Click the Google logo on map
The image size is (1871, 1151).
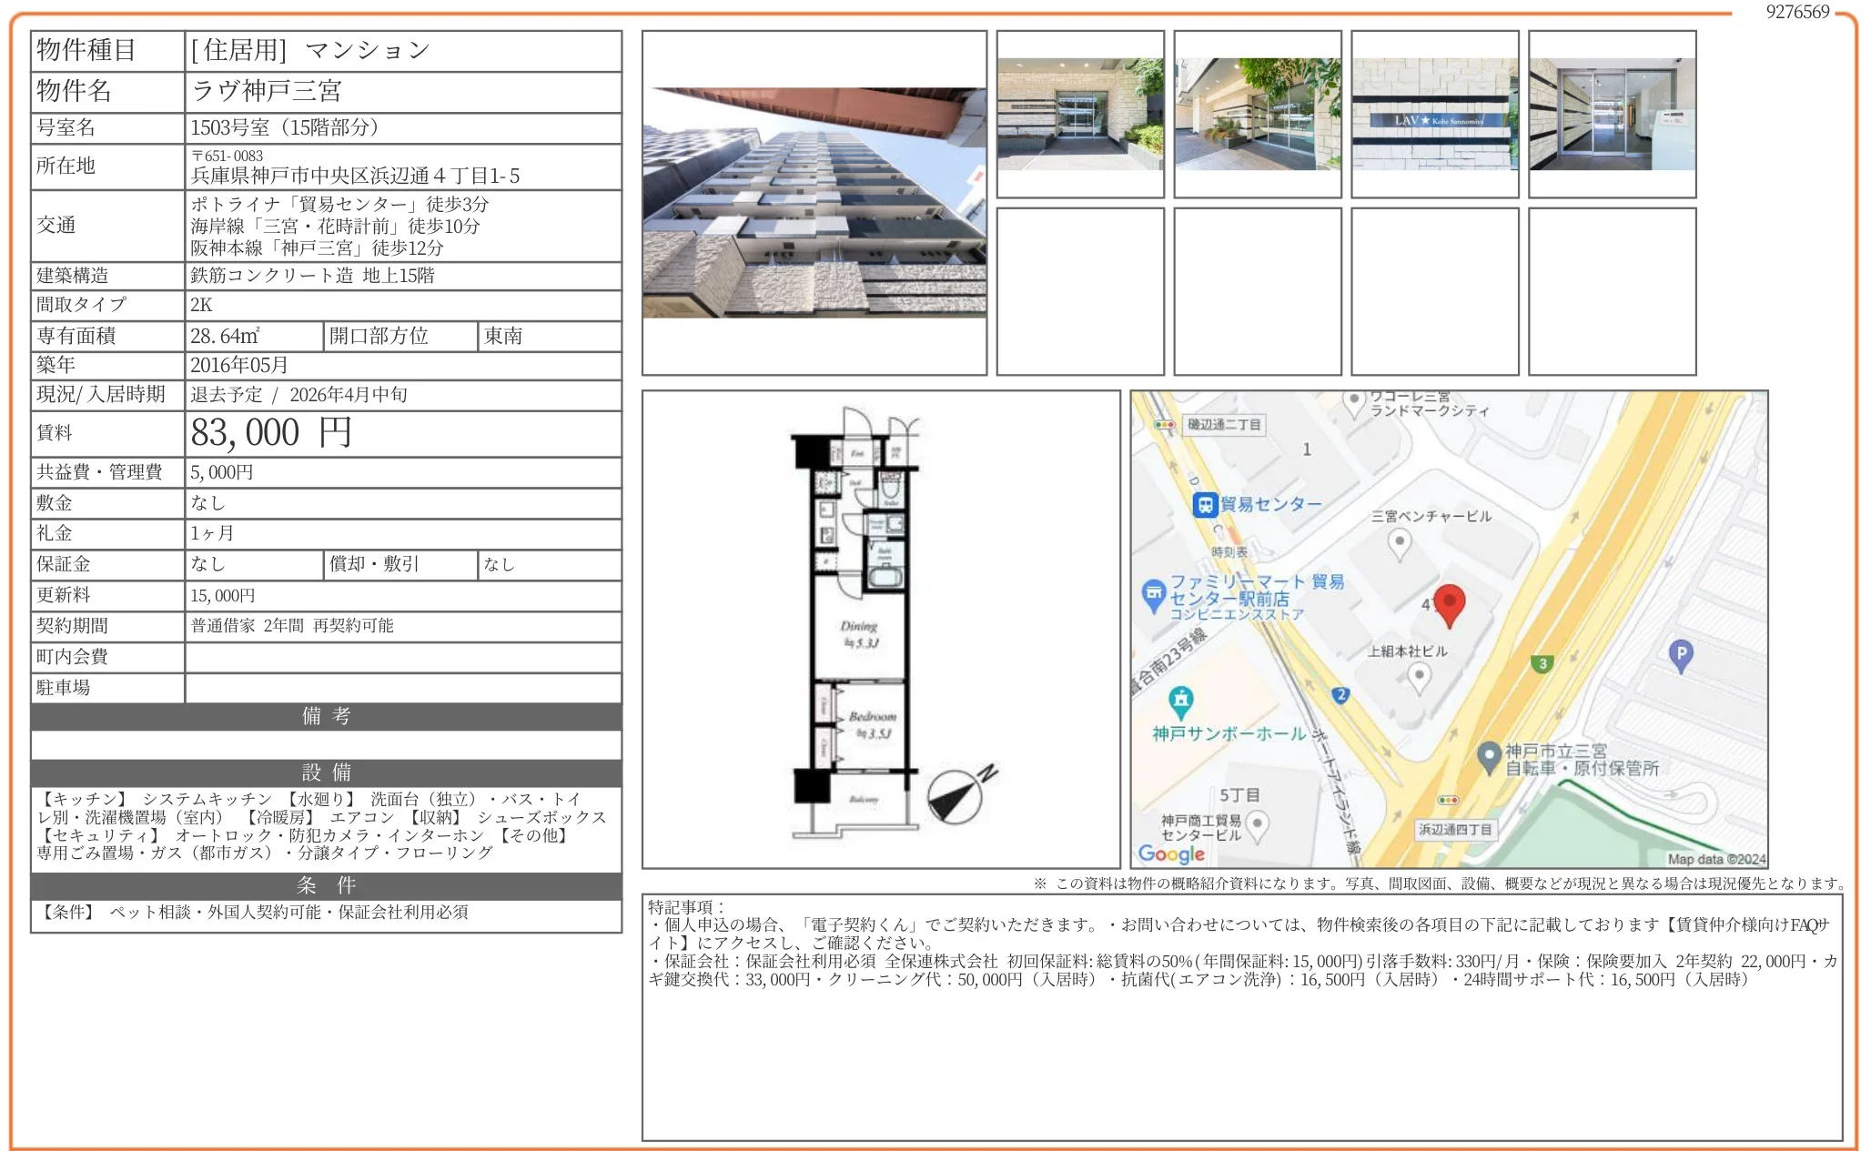click(x=1171, y=853)
